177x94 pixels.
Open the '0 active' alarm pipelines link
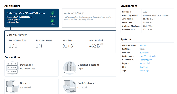pos(143,45)
